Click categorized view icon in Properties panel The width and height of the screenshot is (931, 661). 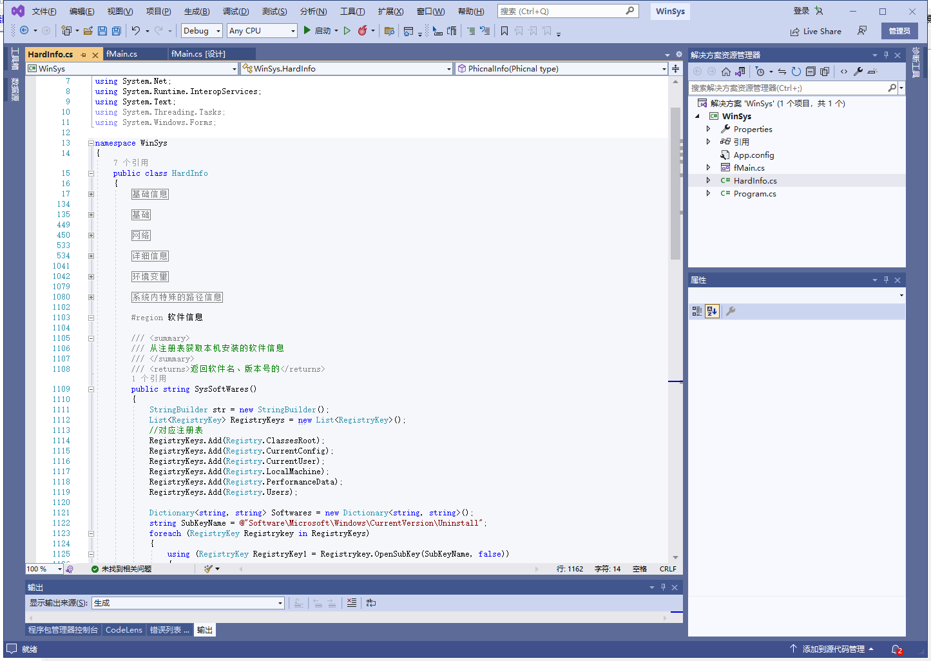coord(697,311)
